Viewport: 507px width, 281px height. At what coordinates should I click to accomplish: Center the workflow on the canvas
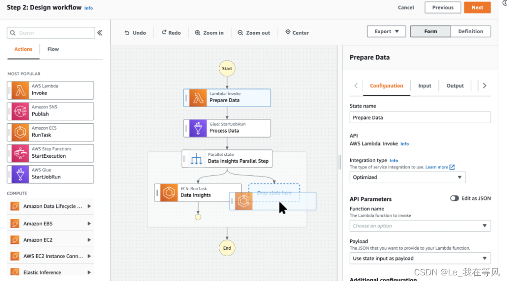coord(297,33)
